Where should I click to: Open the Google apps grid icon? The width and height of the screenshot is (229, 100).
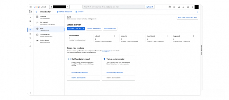[x=174, y=7]
